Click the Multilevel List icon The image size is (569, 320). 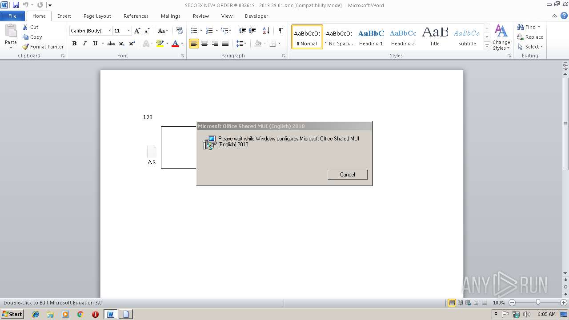[x=225, y=31]
